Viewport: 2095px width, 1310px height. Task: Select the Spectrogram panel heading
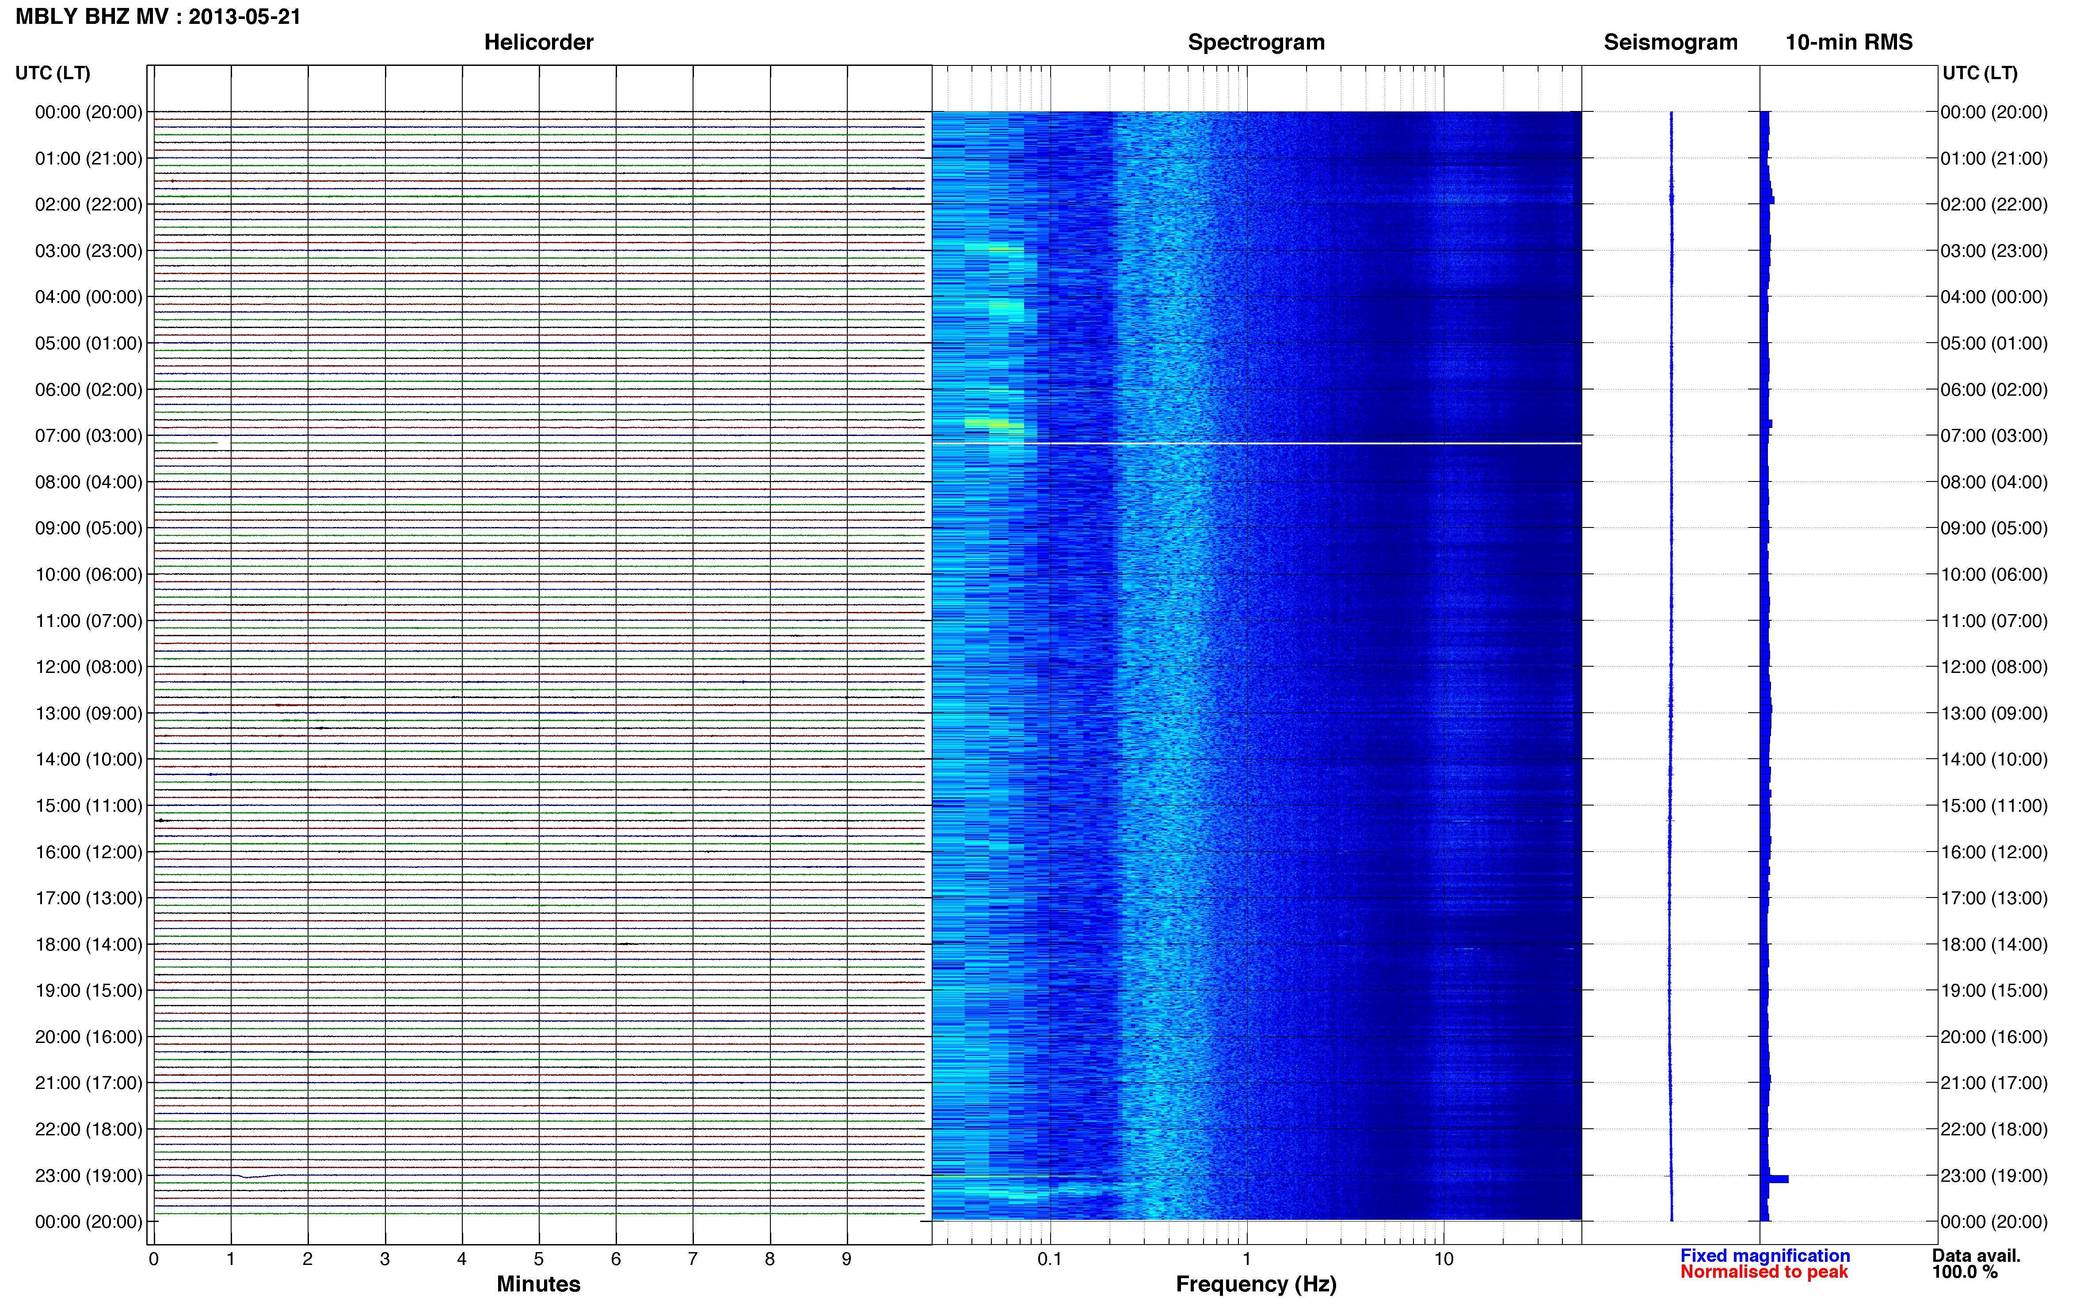1256,42
